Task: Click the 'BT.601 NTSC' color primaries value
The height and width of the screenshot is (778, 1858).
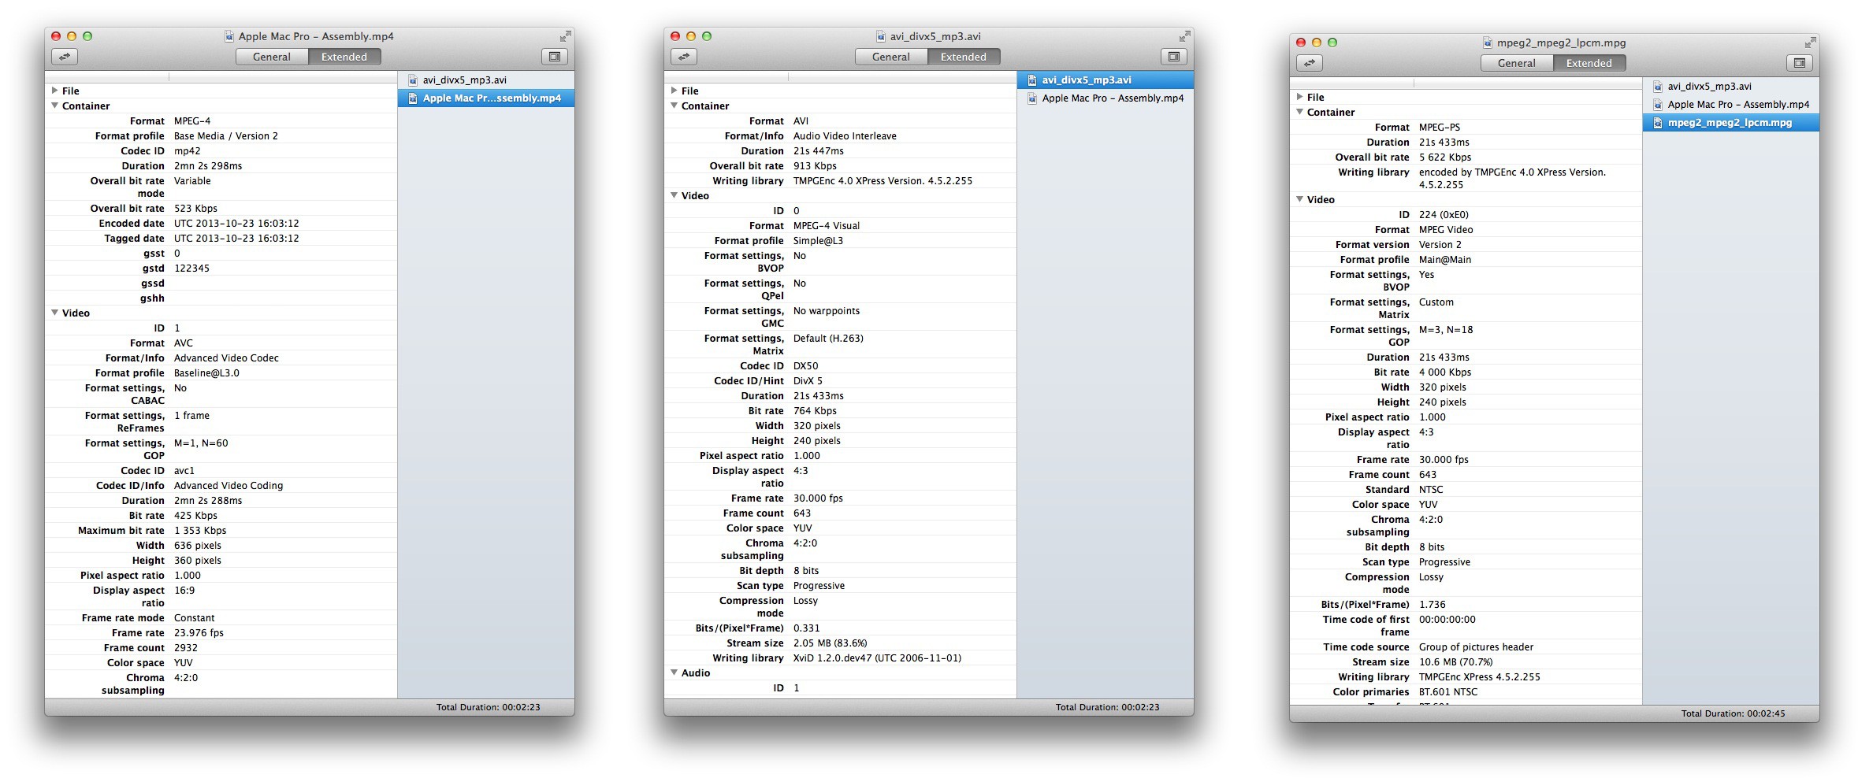Action: coord(1448,692)
